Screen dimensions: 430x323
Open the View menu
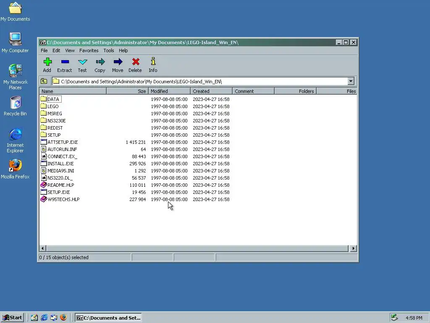(x=70, y=50)
